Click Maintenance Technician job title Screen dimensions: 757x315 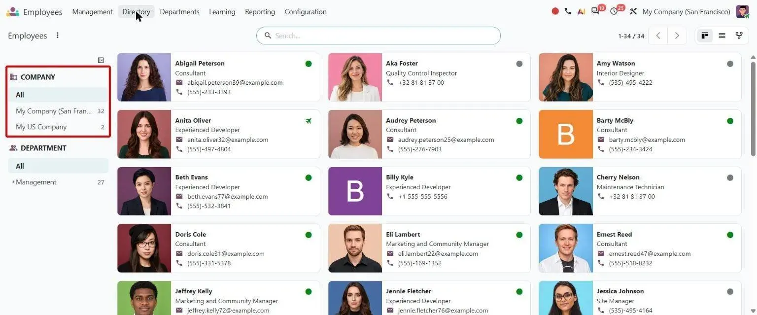630,187
